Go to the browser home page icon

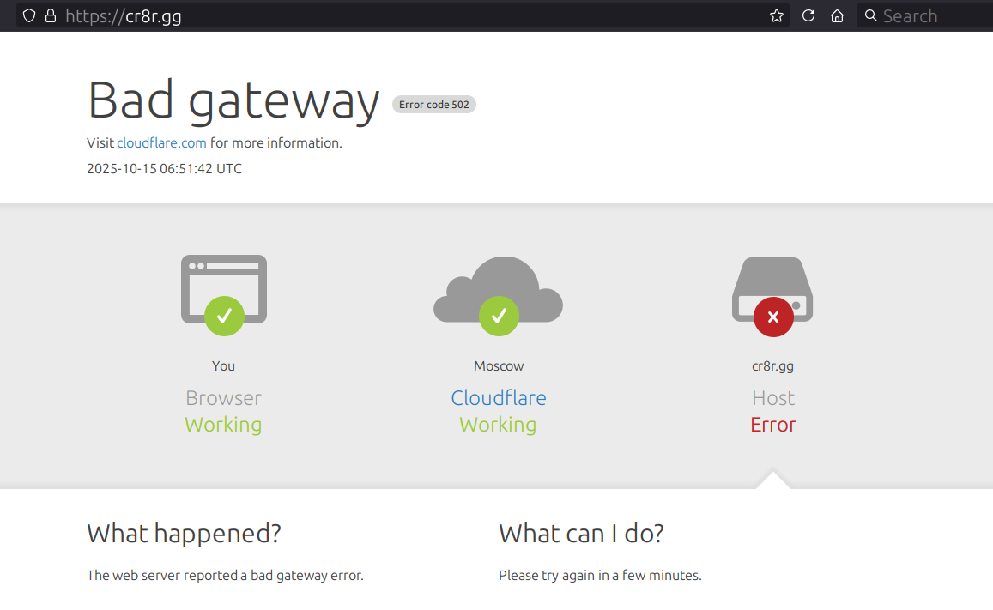pos(837,15)
